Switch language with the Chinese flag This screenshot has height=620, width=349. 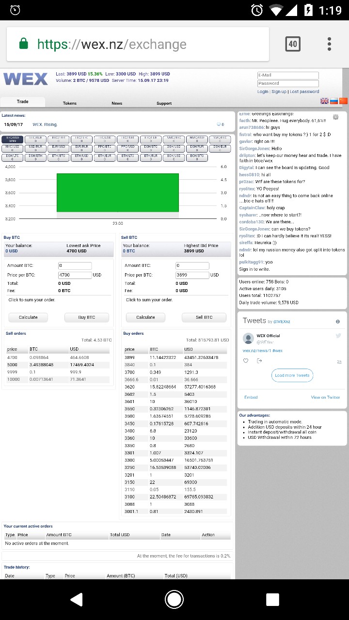[x=343, y=101]
